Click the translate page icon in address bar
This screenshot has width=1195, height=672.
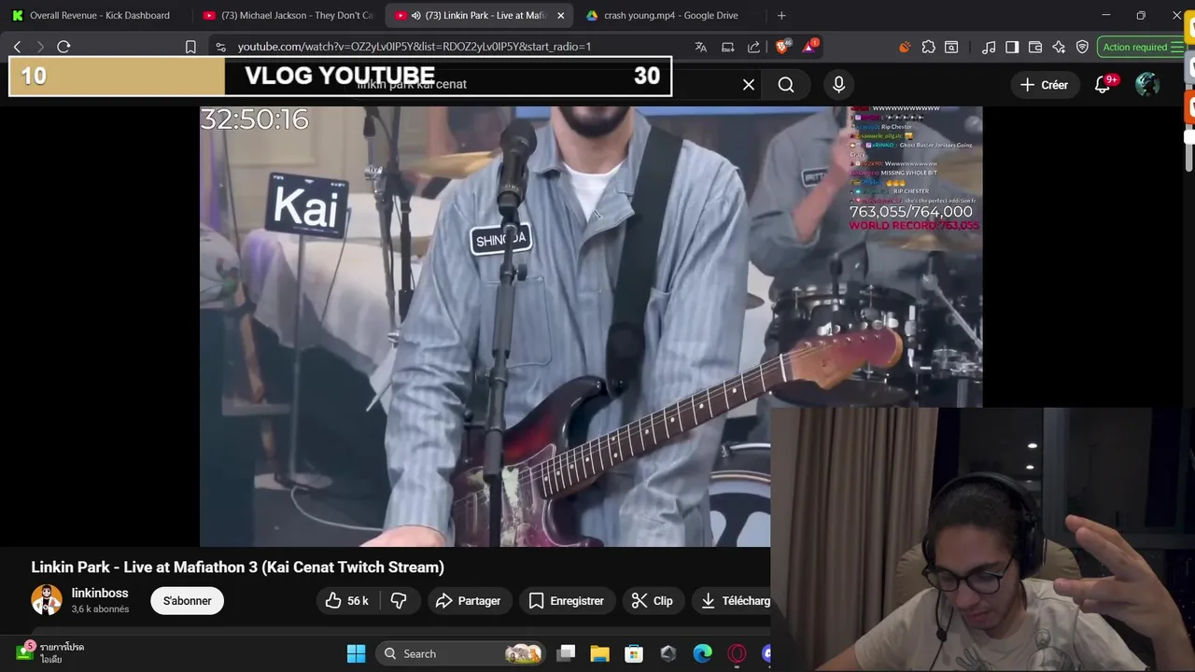[x=701, y=47]
